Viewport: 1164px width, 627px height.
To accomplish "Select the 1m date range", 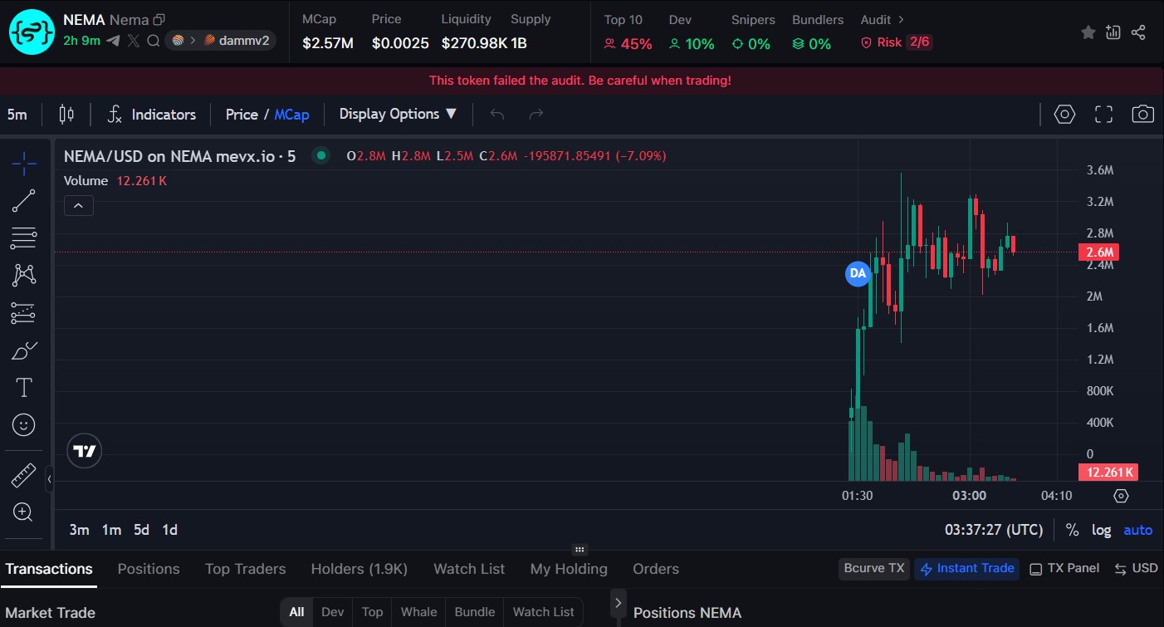I will [111, 530].
